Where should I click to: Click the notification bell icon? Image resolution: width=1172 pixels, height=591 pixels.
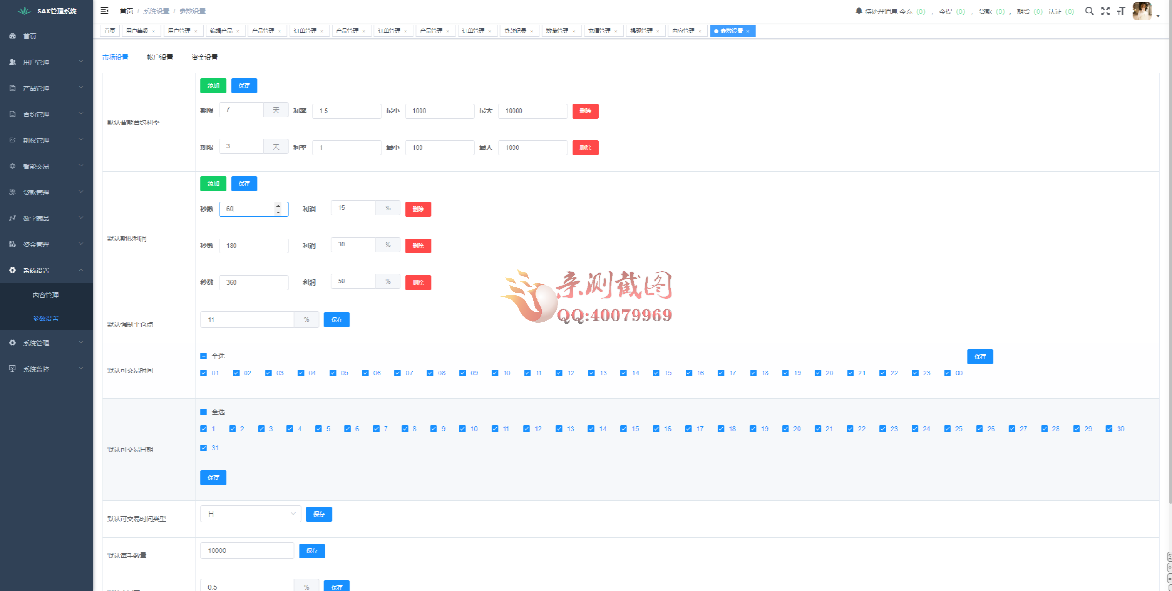[x=859, y=11]
